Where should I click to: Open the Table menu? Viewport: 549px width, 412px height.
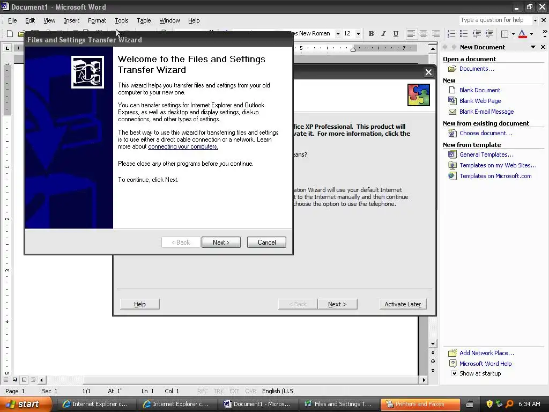(x=144, y=21)
